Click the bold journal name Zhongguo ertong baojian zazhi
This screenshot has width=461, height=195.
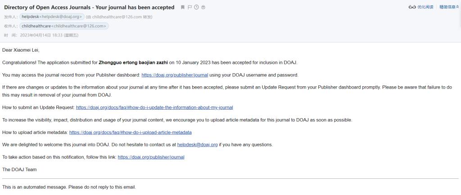133,62
